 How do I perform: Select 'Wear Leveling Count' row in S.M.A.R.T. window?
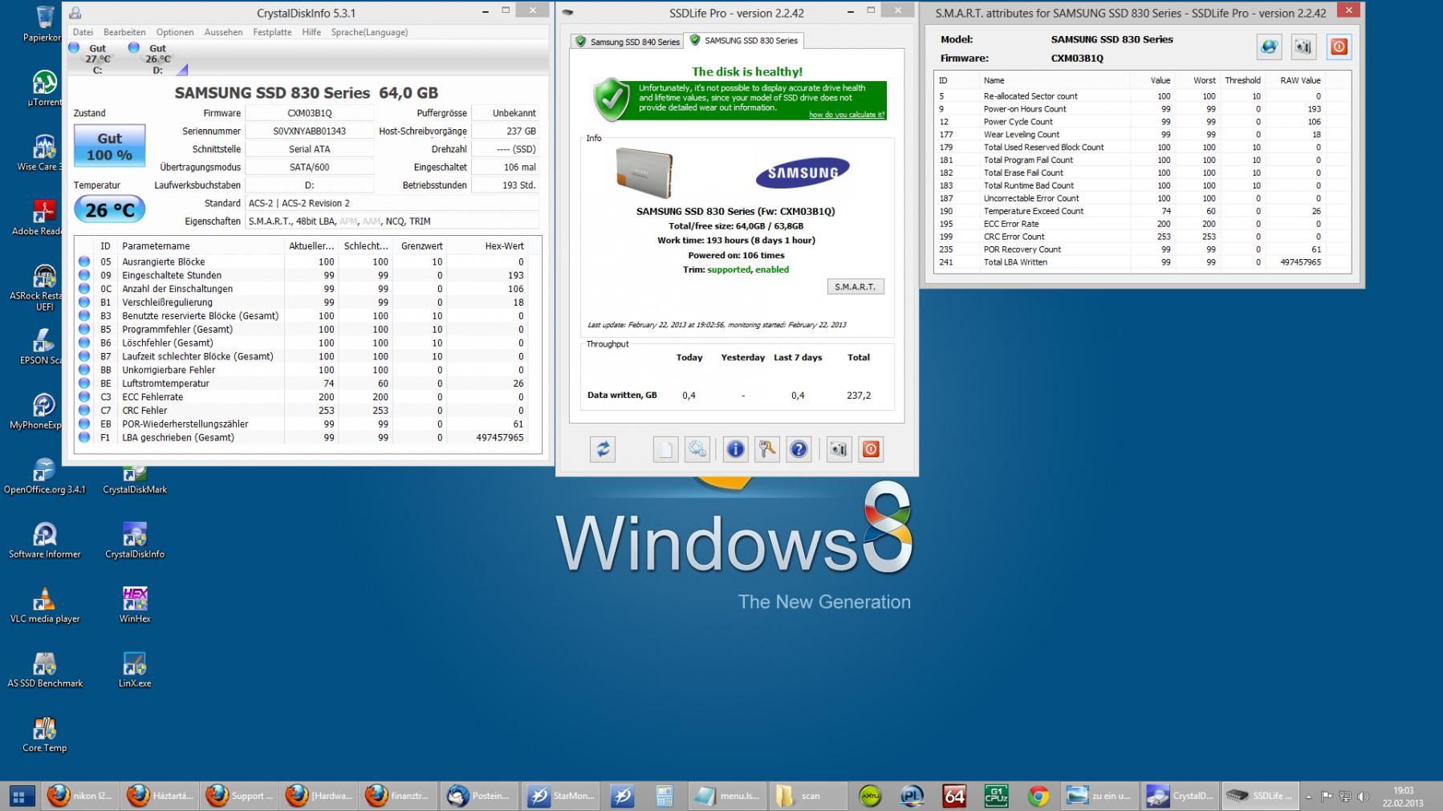point(1143,134)
